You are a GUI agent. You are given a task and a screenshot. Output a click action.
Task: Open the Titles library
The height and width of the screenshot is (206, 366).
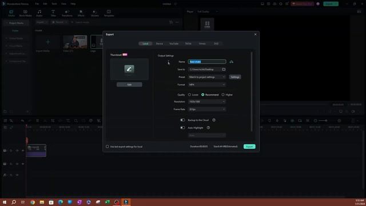(x=53, y=13)
